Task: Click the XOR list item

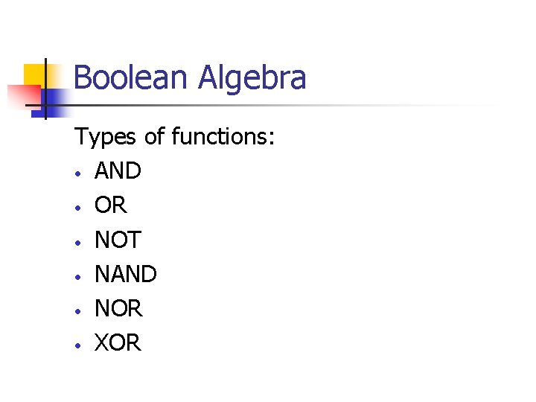Action: tap(118, 342)
